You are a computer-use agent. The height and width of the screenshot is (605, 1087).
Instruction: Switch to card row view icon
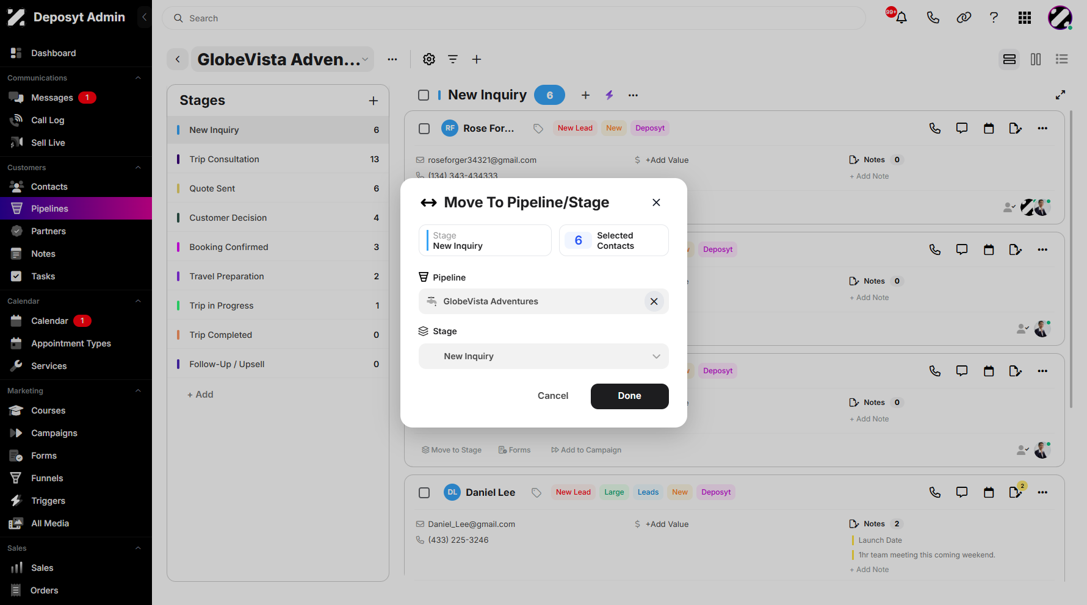point(1009,59)
